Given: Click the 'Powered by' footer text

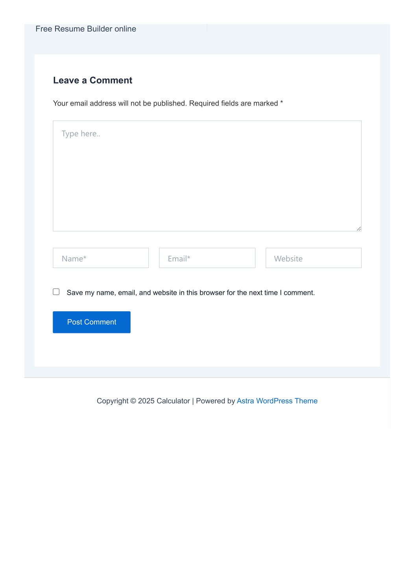Looking at the screenshot, I should pos(215,401).
